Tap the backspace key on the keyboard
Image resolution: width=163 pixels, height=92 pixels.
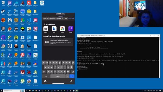pyautogui.click(x=73, y=72)
